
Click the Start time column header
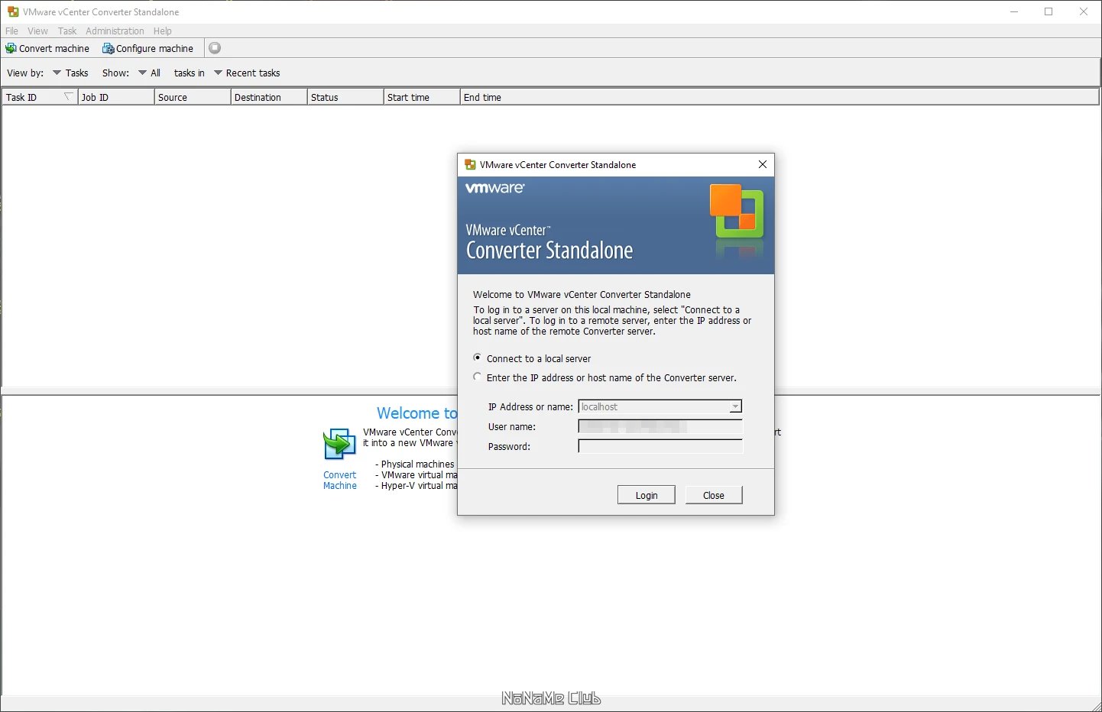[x=422, y=97]
